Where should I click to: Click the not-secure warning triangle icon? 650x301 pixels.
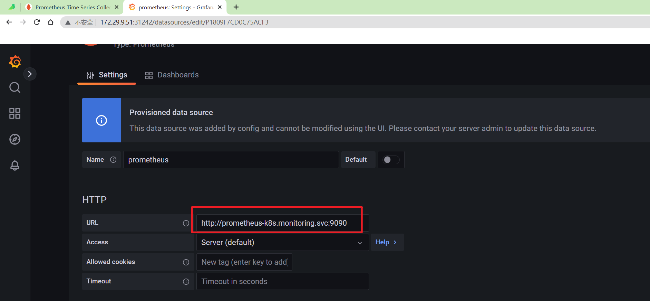[68, 22]
